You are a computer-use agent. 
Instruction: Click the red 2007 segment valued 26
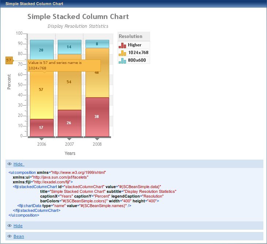coord(69,123)
